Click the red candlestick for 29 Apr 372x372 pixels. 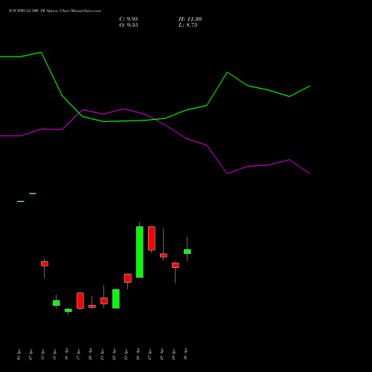pos(176,266)
